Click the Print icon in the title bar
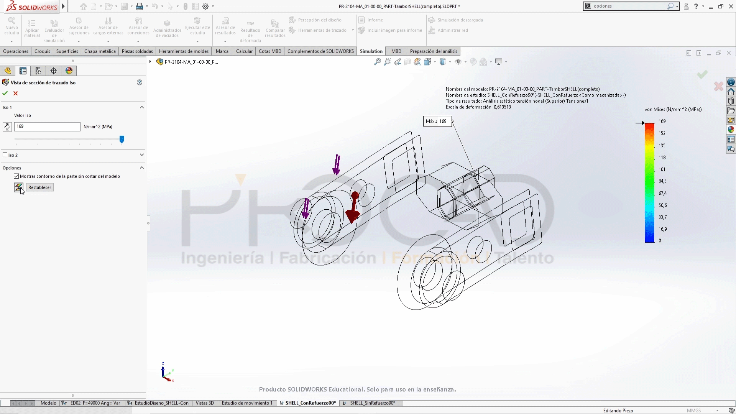736x414 pixels. [139, 6]
